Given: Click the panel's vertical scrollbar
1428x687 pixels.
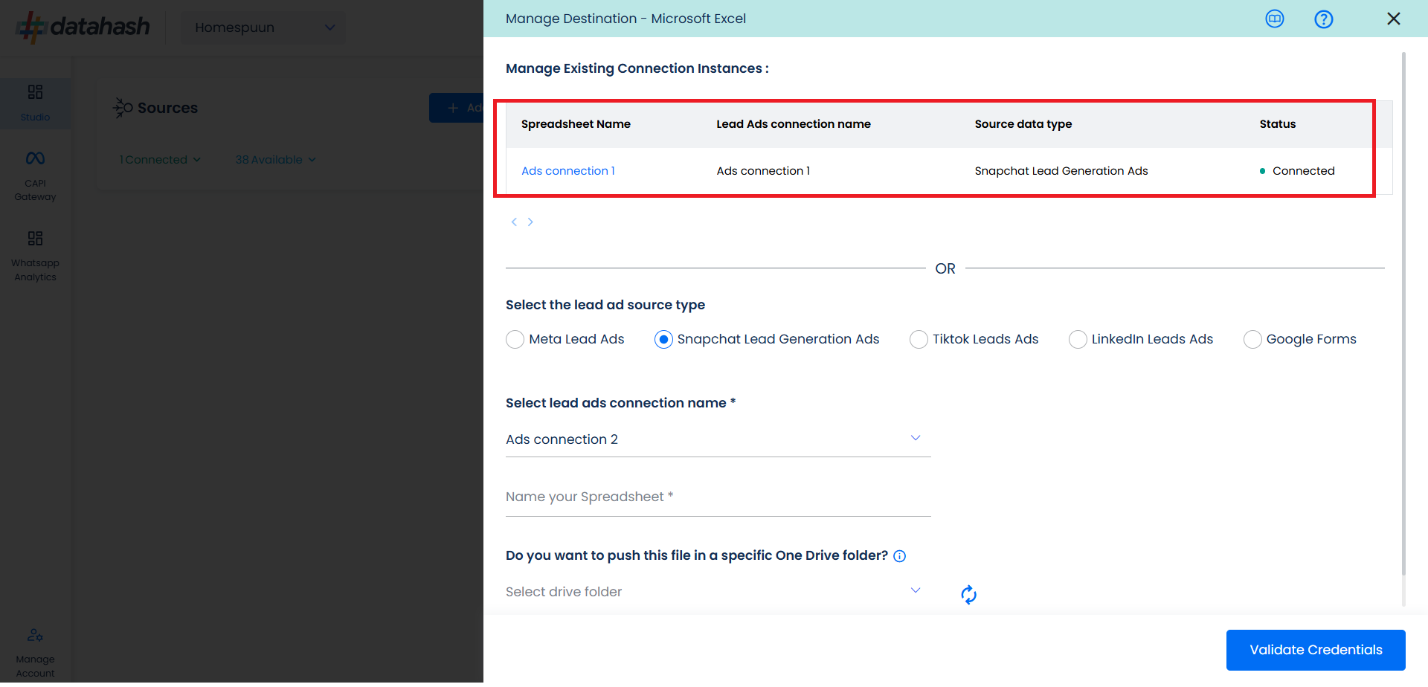Looking at the screenshot, I should pos(1403,312).
